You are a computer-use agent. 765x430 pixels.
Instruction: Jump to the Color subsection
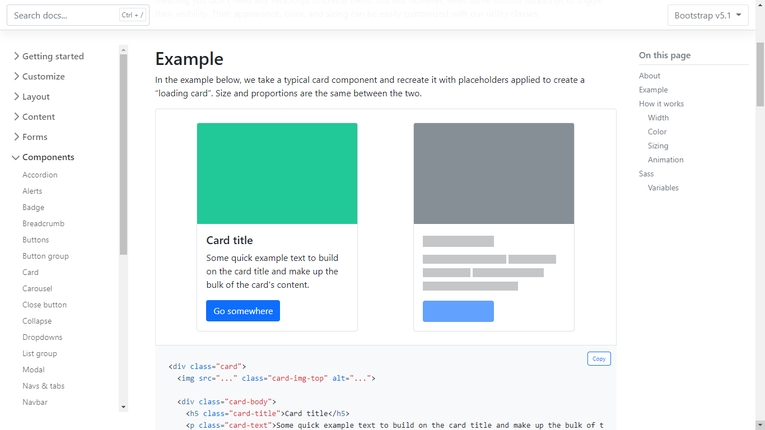(x=657, y=132)
